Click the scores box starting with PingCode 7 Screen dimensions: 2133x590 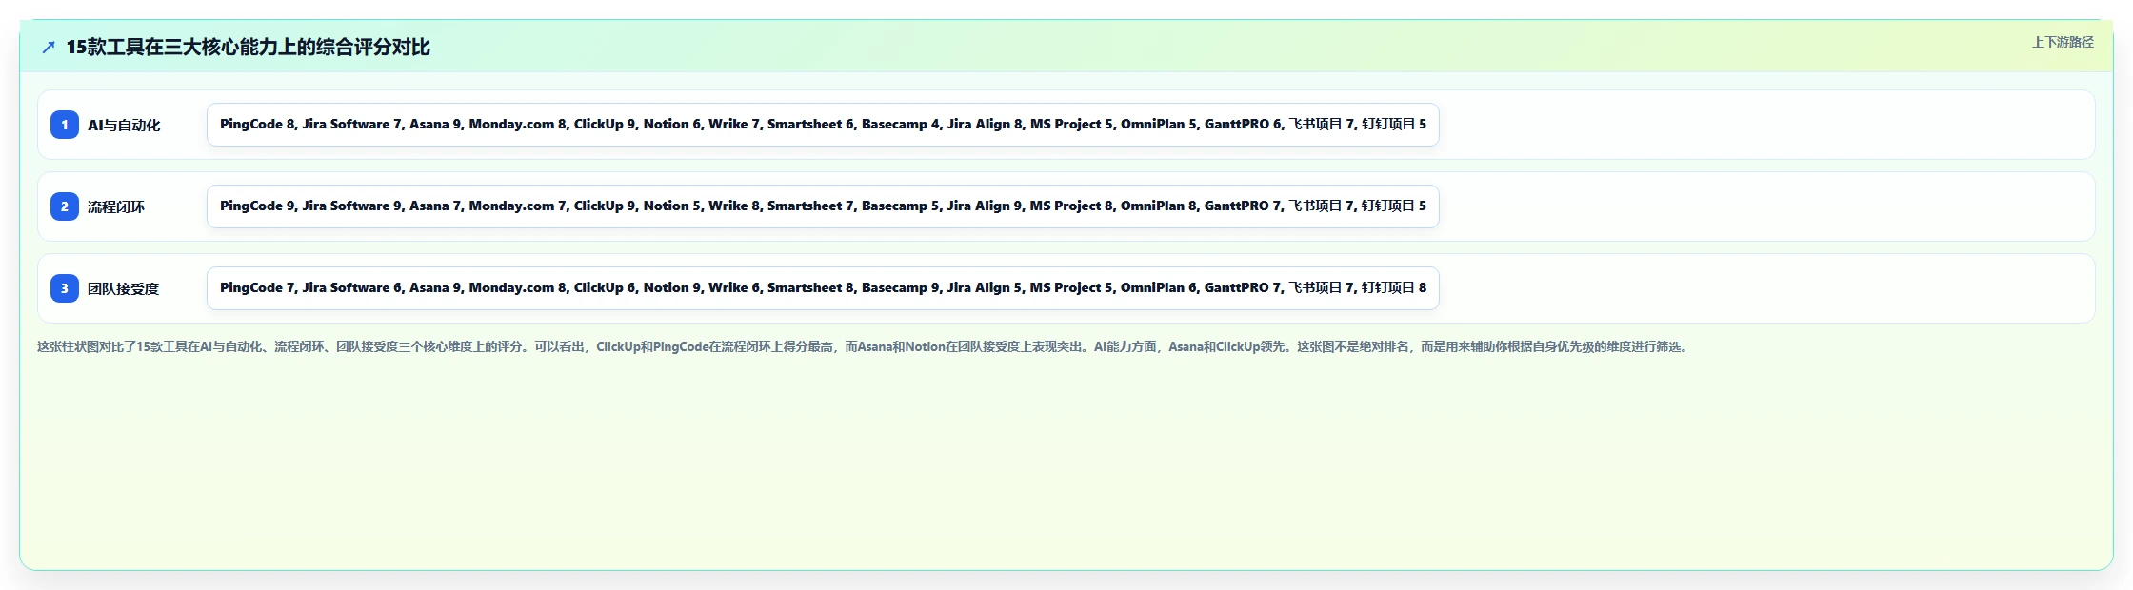coord(823,288)
